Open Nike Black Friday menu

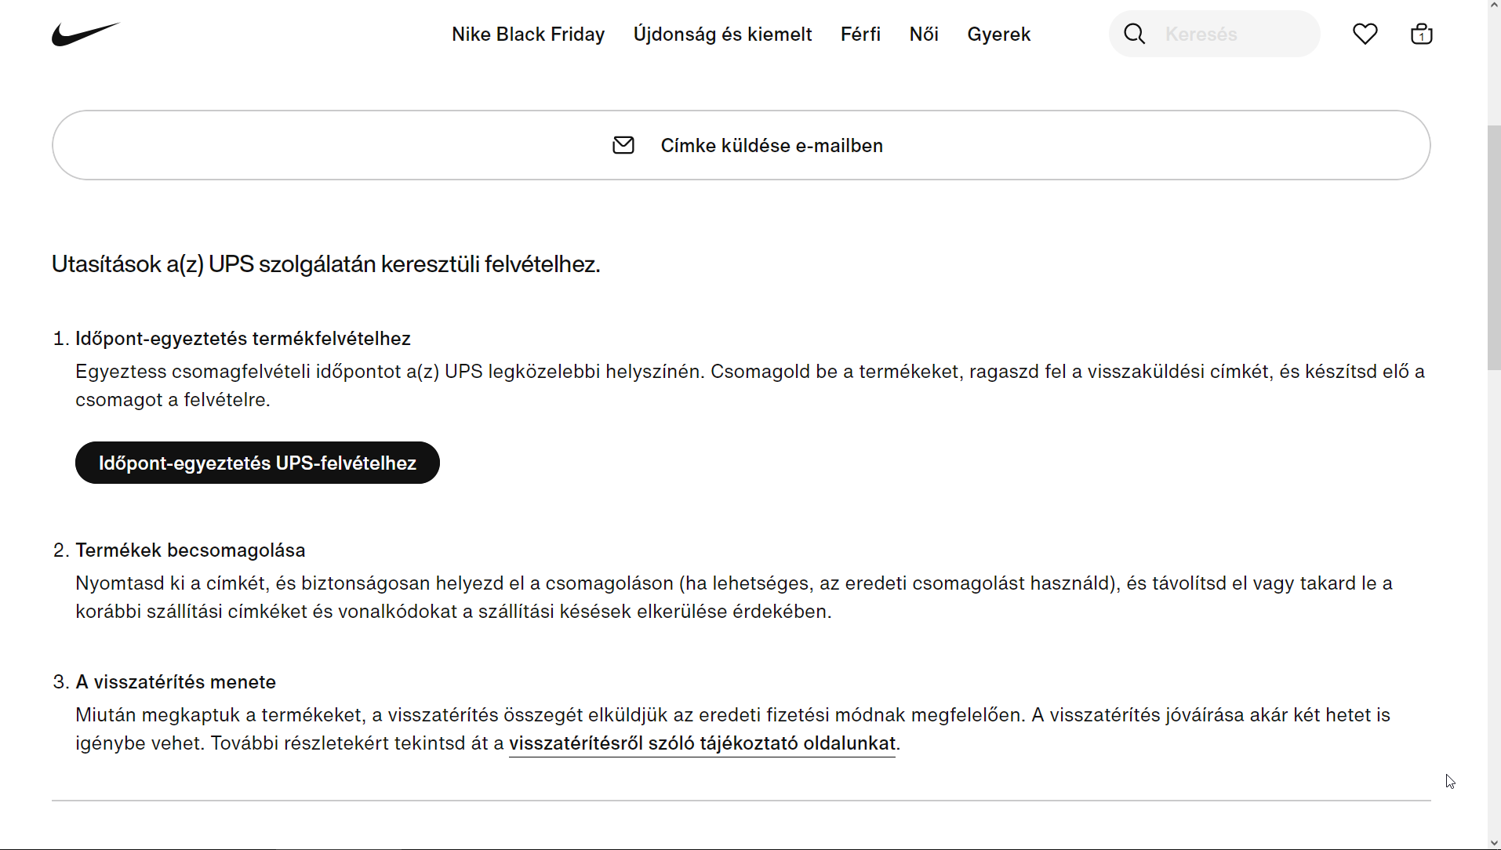pyautogui.click(x=528, y=35)
